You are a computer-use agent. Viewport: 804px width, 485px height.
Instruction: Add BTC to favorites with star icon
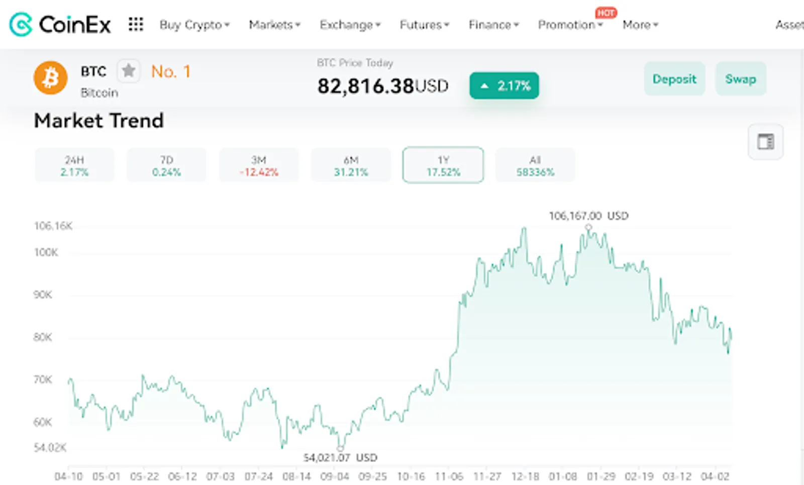(129, 70)
